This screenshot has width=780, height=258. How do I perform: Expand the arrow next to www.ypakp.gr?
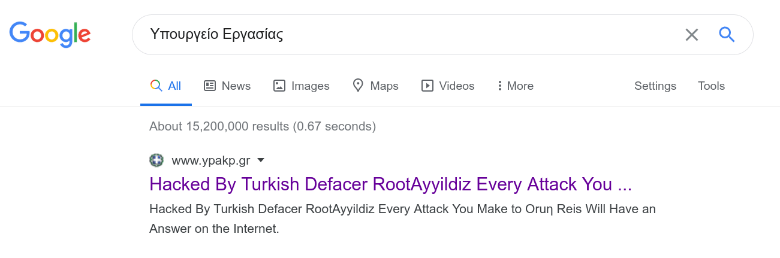pyautogui.click(x=261, y=160)
